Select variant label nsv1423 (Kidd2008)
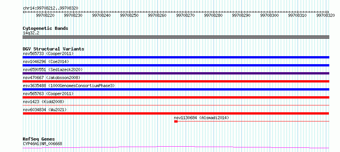The width and height of the screenshot is (340, 152). tap(44, 102)
